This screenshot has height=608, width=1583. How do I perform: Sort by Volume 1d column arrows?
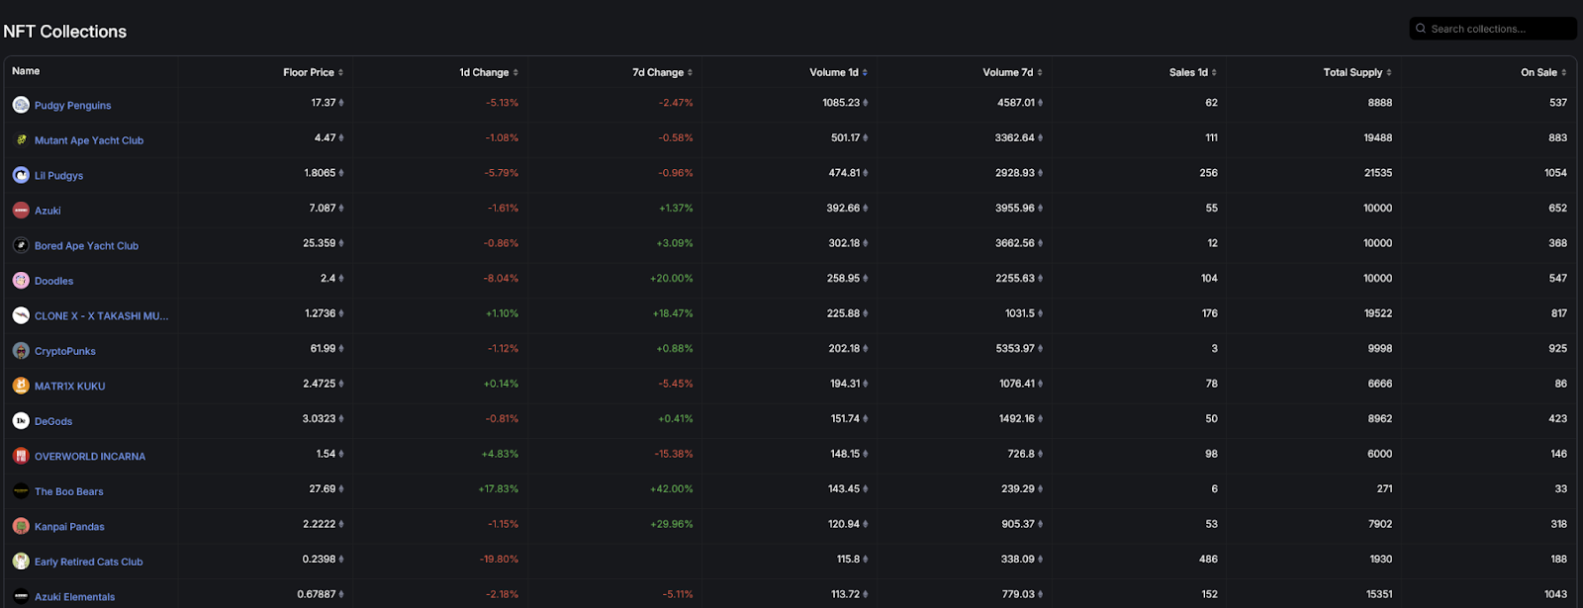click(x=865, y=72)
